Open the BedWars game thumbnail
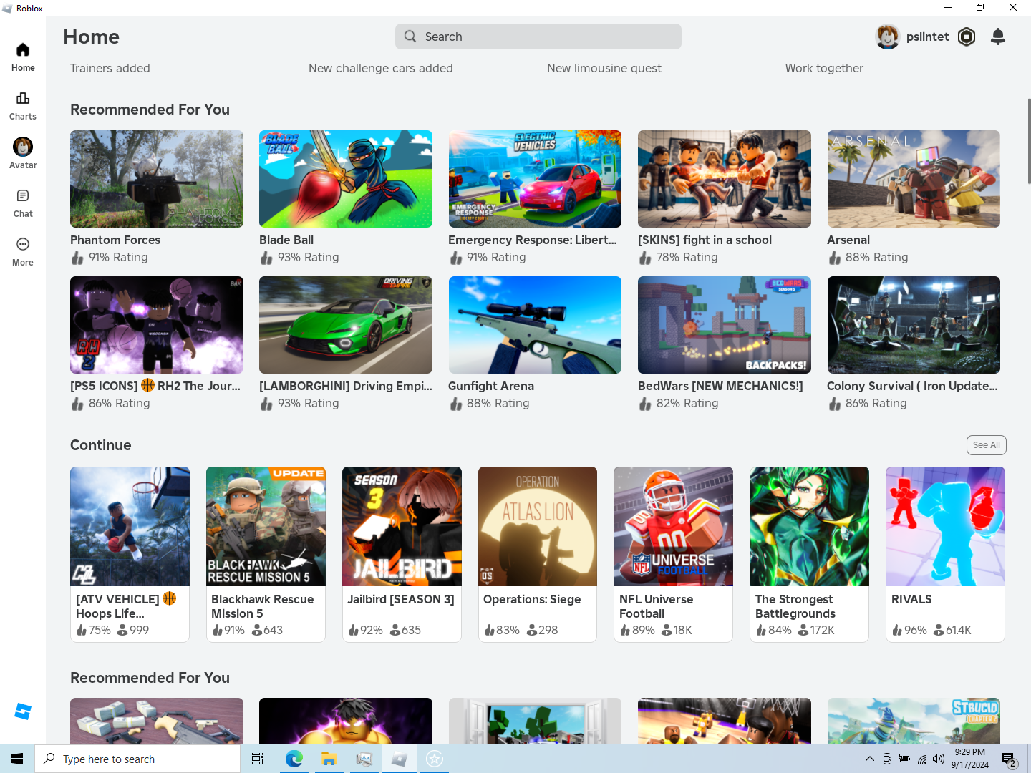Screen dimensions: 1031x773 (725, 325)
